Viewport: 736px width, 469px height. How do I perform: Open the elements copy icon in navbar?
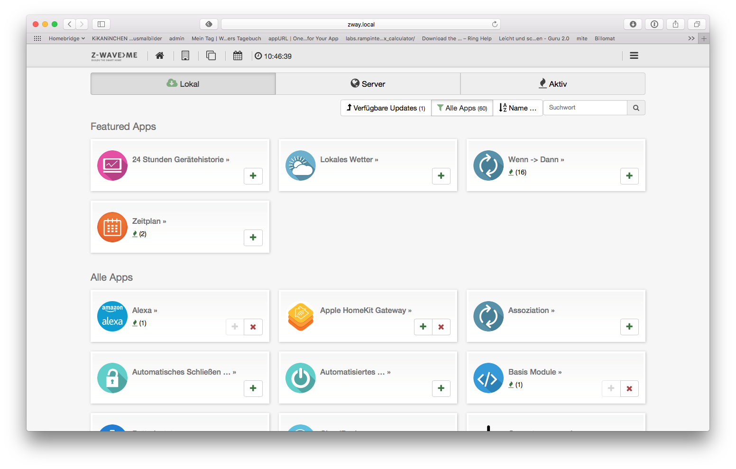coord(211,56)
